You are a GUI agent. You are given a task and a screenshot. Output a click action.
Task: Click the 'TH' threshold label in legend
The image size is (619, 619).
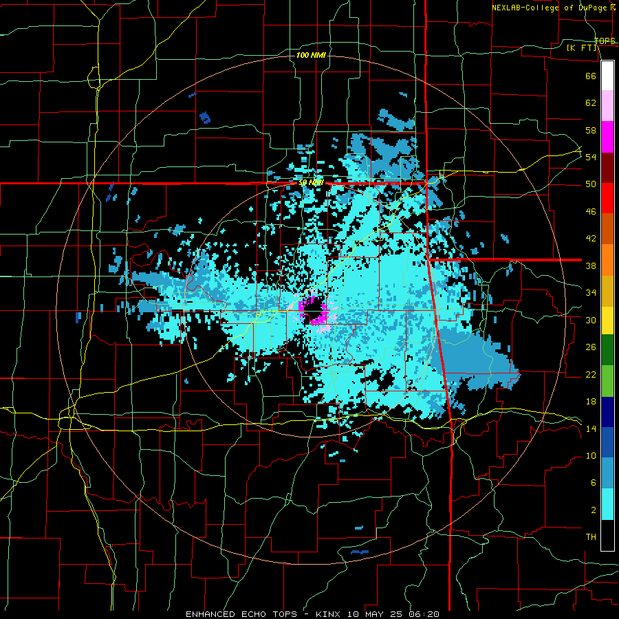(x=591, y=537)
